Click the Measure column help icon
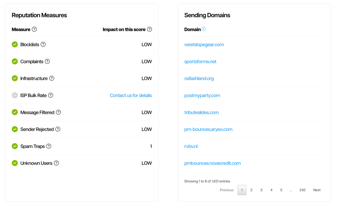337x206 pixels. 34,29
